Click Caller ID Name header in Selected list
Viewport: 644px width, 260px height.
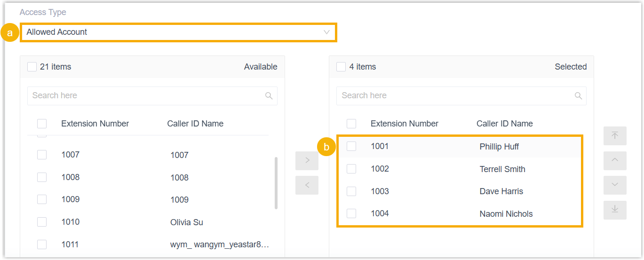[x=504, y=124]
